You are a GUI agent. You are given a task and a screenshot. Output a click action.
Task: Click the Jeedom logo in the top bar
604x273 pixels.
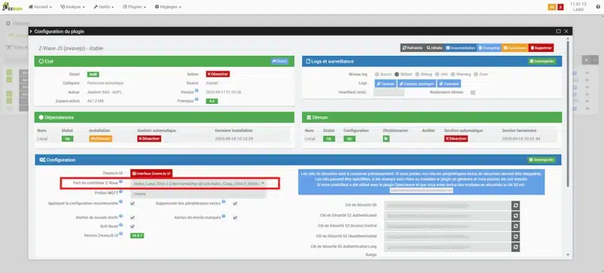click(12, 6)
